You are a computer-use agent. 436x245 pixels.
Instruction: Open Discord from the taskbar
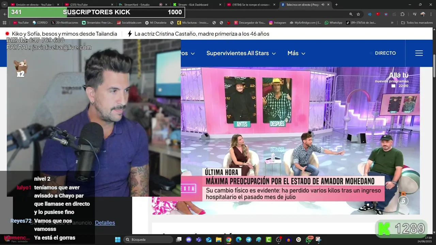(x=189, y=240)
